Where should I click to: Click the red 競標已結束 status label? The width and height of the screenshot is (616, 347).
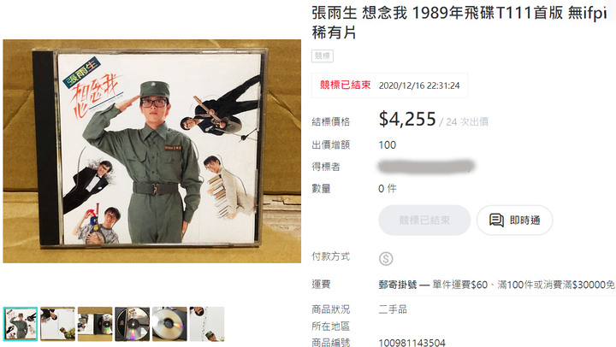tap(346, 85)
